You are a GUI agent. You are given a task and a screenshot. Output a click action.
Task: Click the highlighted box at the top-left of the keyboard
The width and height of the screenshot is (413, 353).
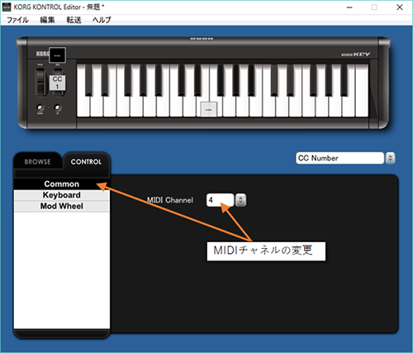click(57, 55)
